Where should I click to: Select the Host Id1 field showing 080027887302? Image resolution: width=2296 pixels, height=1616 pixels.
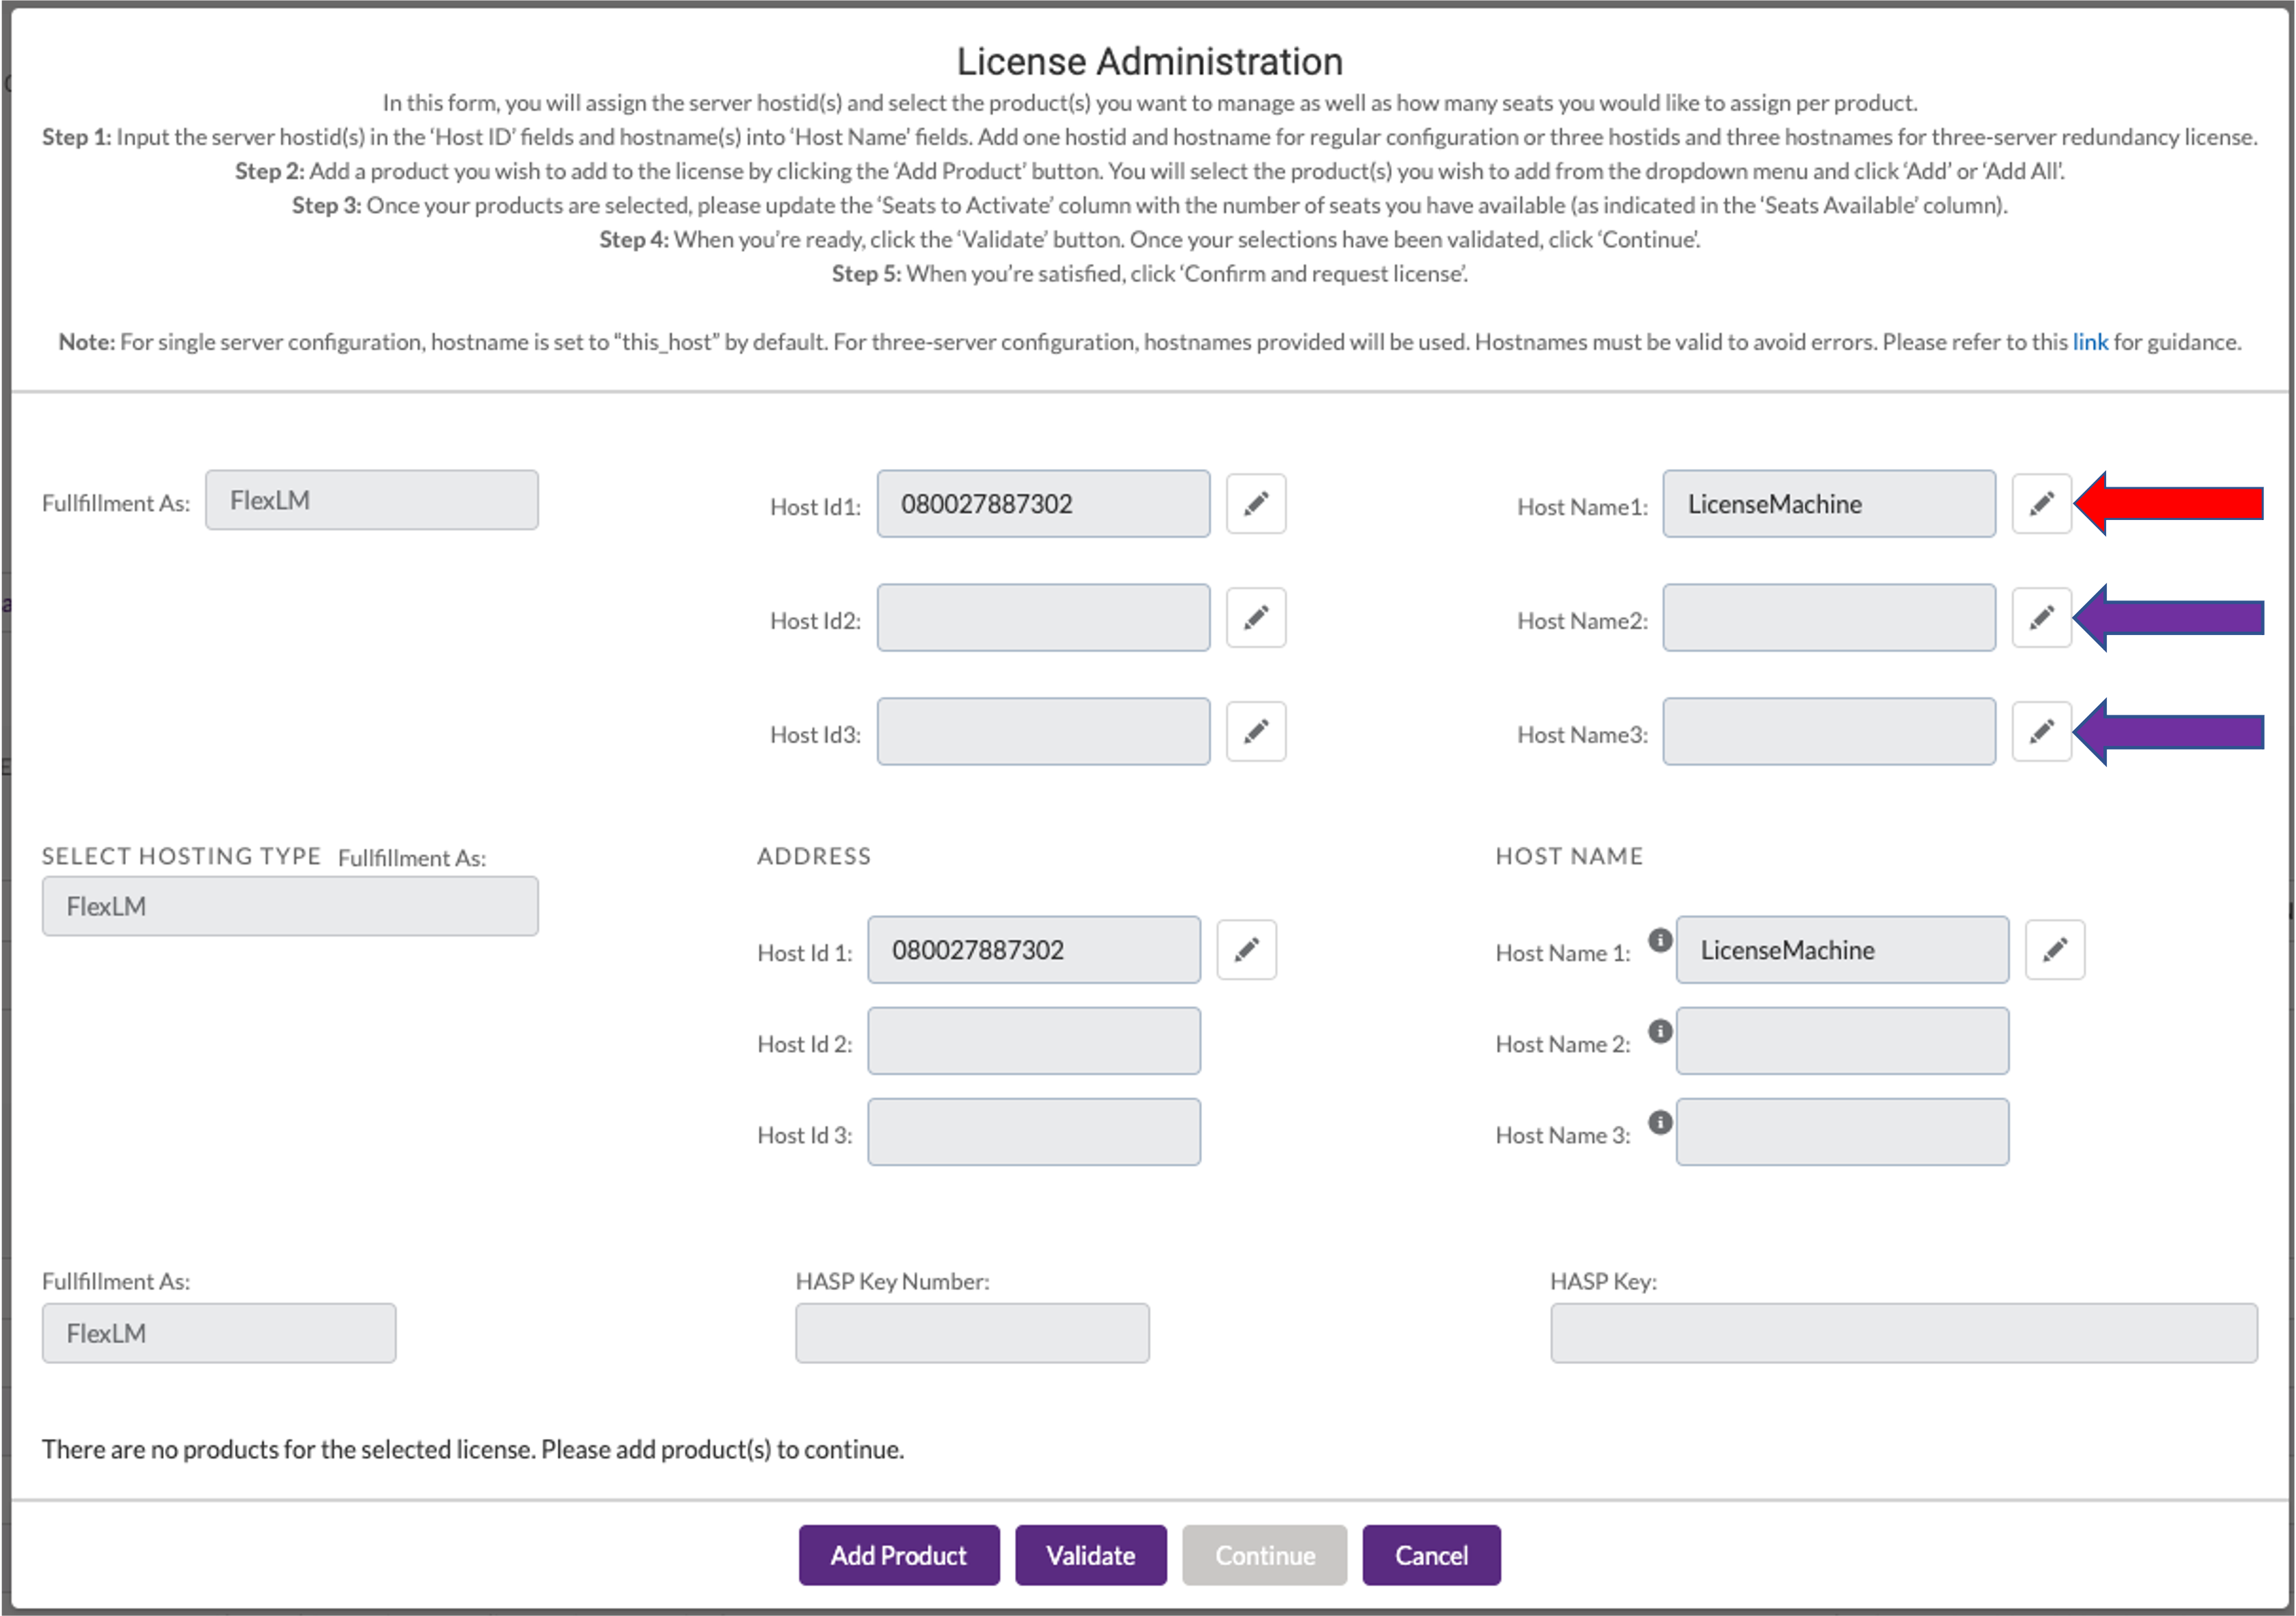1043,504
